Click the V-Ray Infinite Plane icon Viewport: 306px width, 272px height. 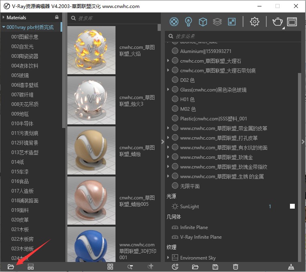[175, 237]
